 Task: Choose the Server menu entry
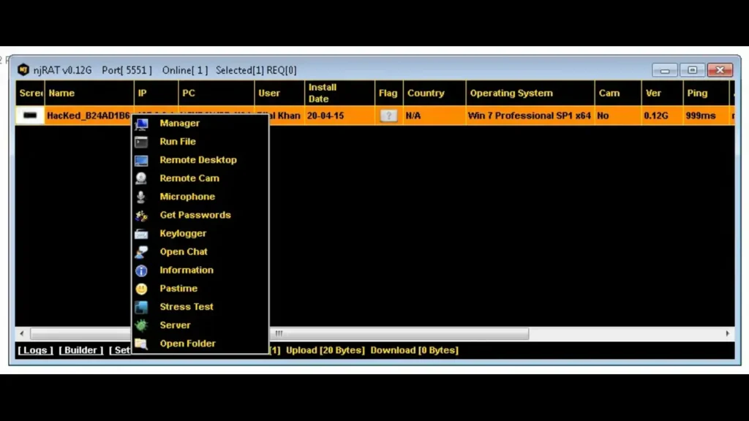[176, 325]
